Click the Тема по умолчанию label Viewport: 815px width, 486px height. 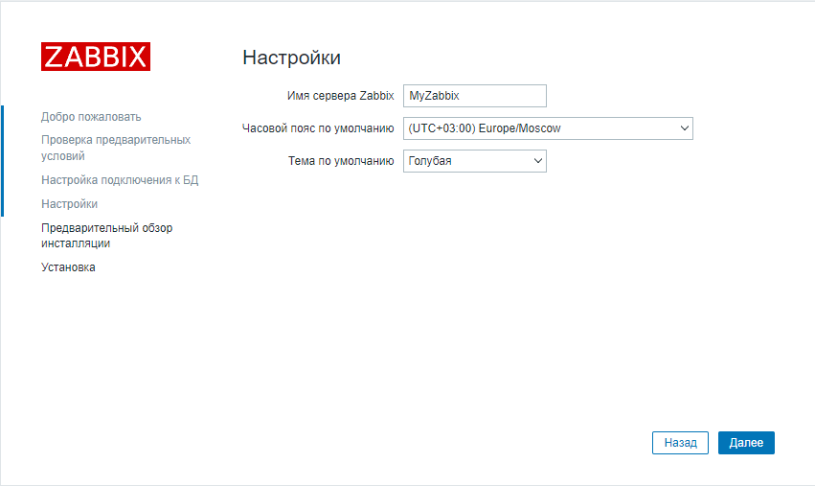tap(341, 161)
